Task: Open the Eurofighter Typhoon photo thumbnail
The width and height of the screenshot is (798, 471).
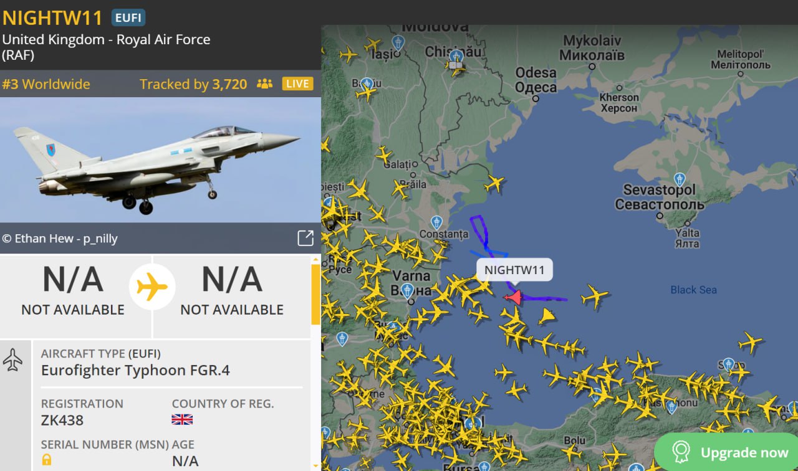Action: [x=160, y=160]
